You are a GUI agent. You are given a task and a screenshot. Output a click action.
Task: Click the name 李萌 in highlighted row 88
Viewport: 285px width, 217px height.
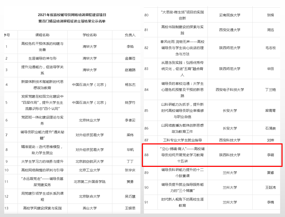(x=270, y=155)
